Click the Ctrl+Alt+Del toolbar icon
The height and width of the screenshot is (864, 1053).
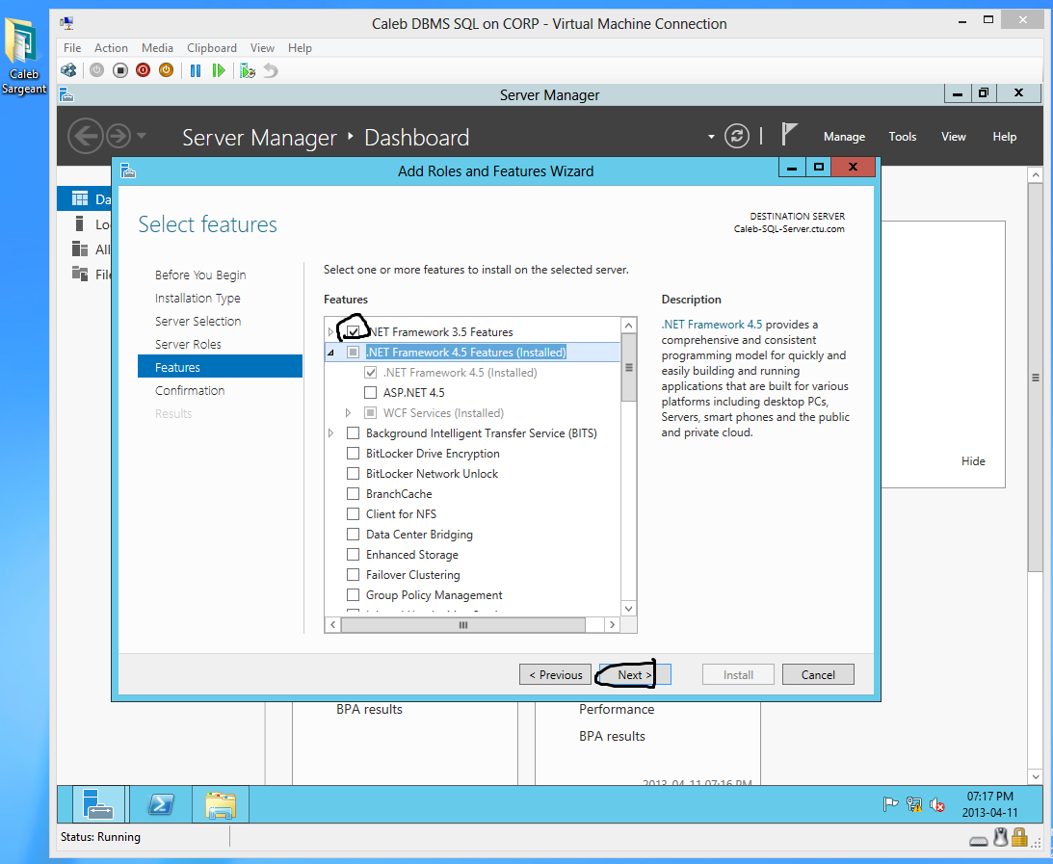(68, 70)
